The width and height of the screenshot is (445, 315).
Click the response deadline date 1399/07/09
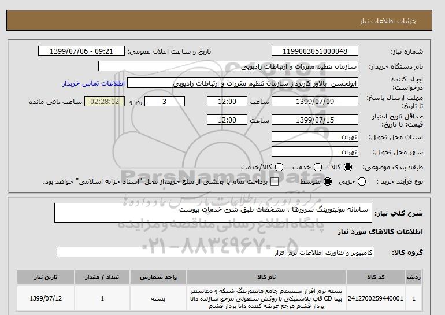[x=315, y=101]
